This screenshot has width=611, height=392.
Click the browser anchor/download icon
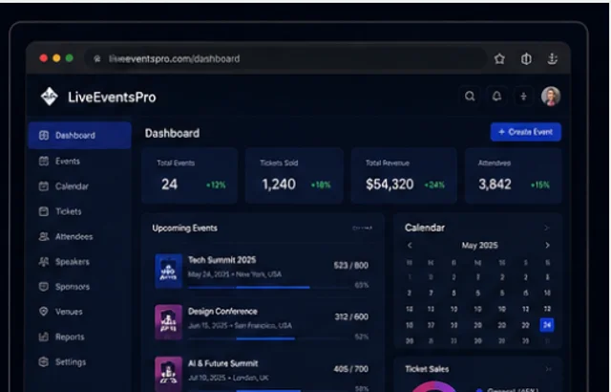tap(552, 59)
